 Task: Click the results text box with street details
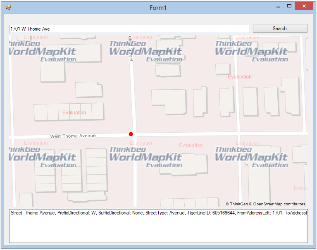click(159, 226)
